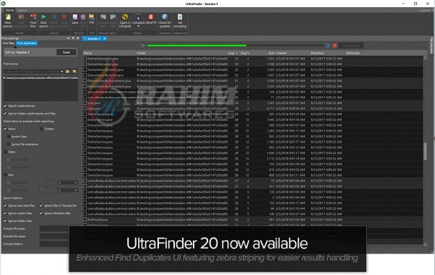Start search with the green play icon

pyautogui.click(x=44, y=20)
